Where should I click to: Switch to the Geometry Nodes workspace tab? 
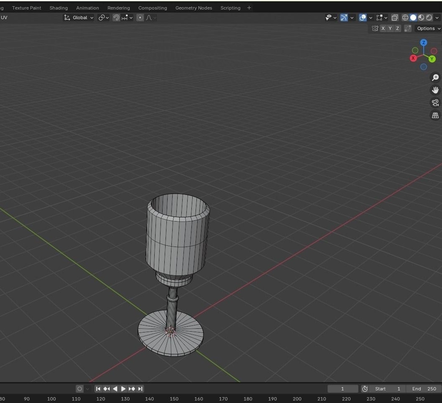(193, 8)
